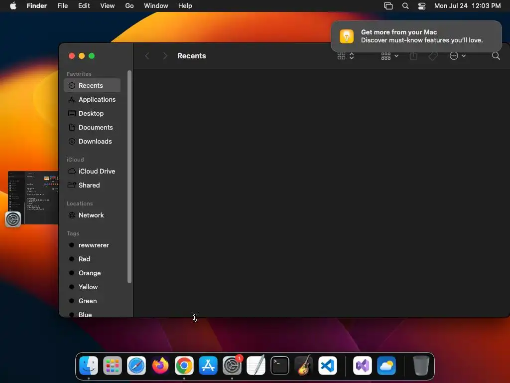Click the green full screen button
This screenshot has height=383, width=510.
[92, 56]
